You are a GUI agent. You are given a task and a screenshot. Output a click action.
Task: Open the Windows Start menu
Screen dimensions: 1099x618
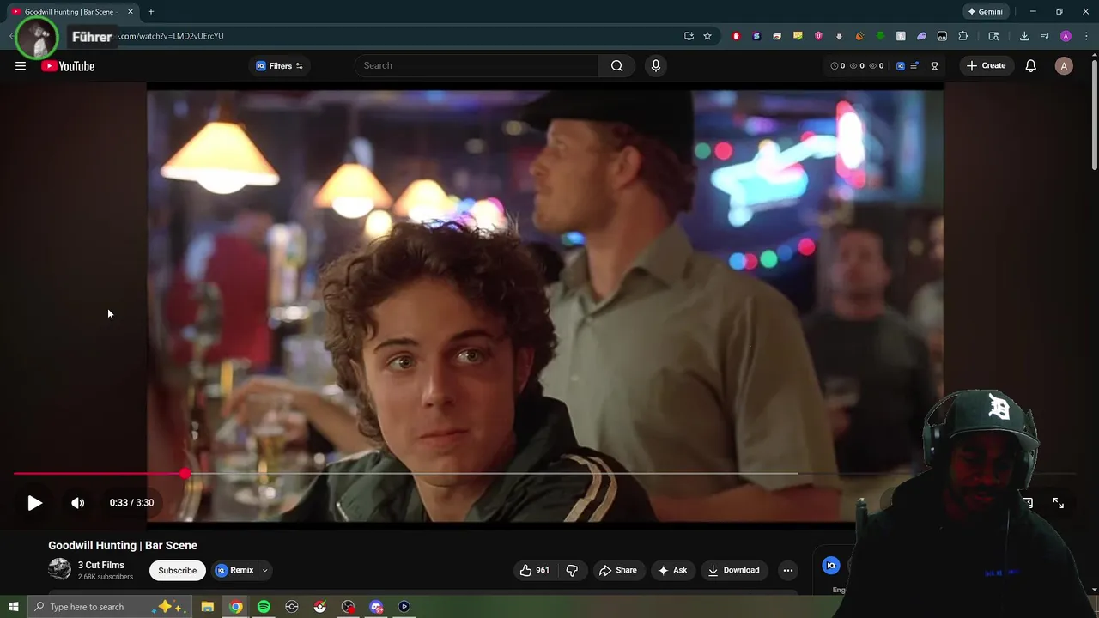click(13, 607)
